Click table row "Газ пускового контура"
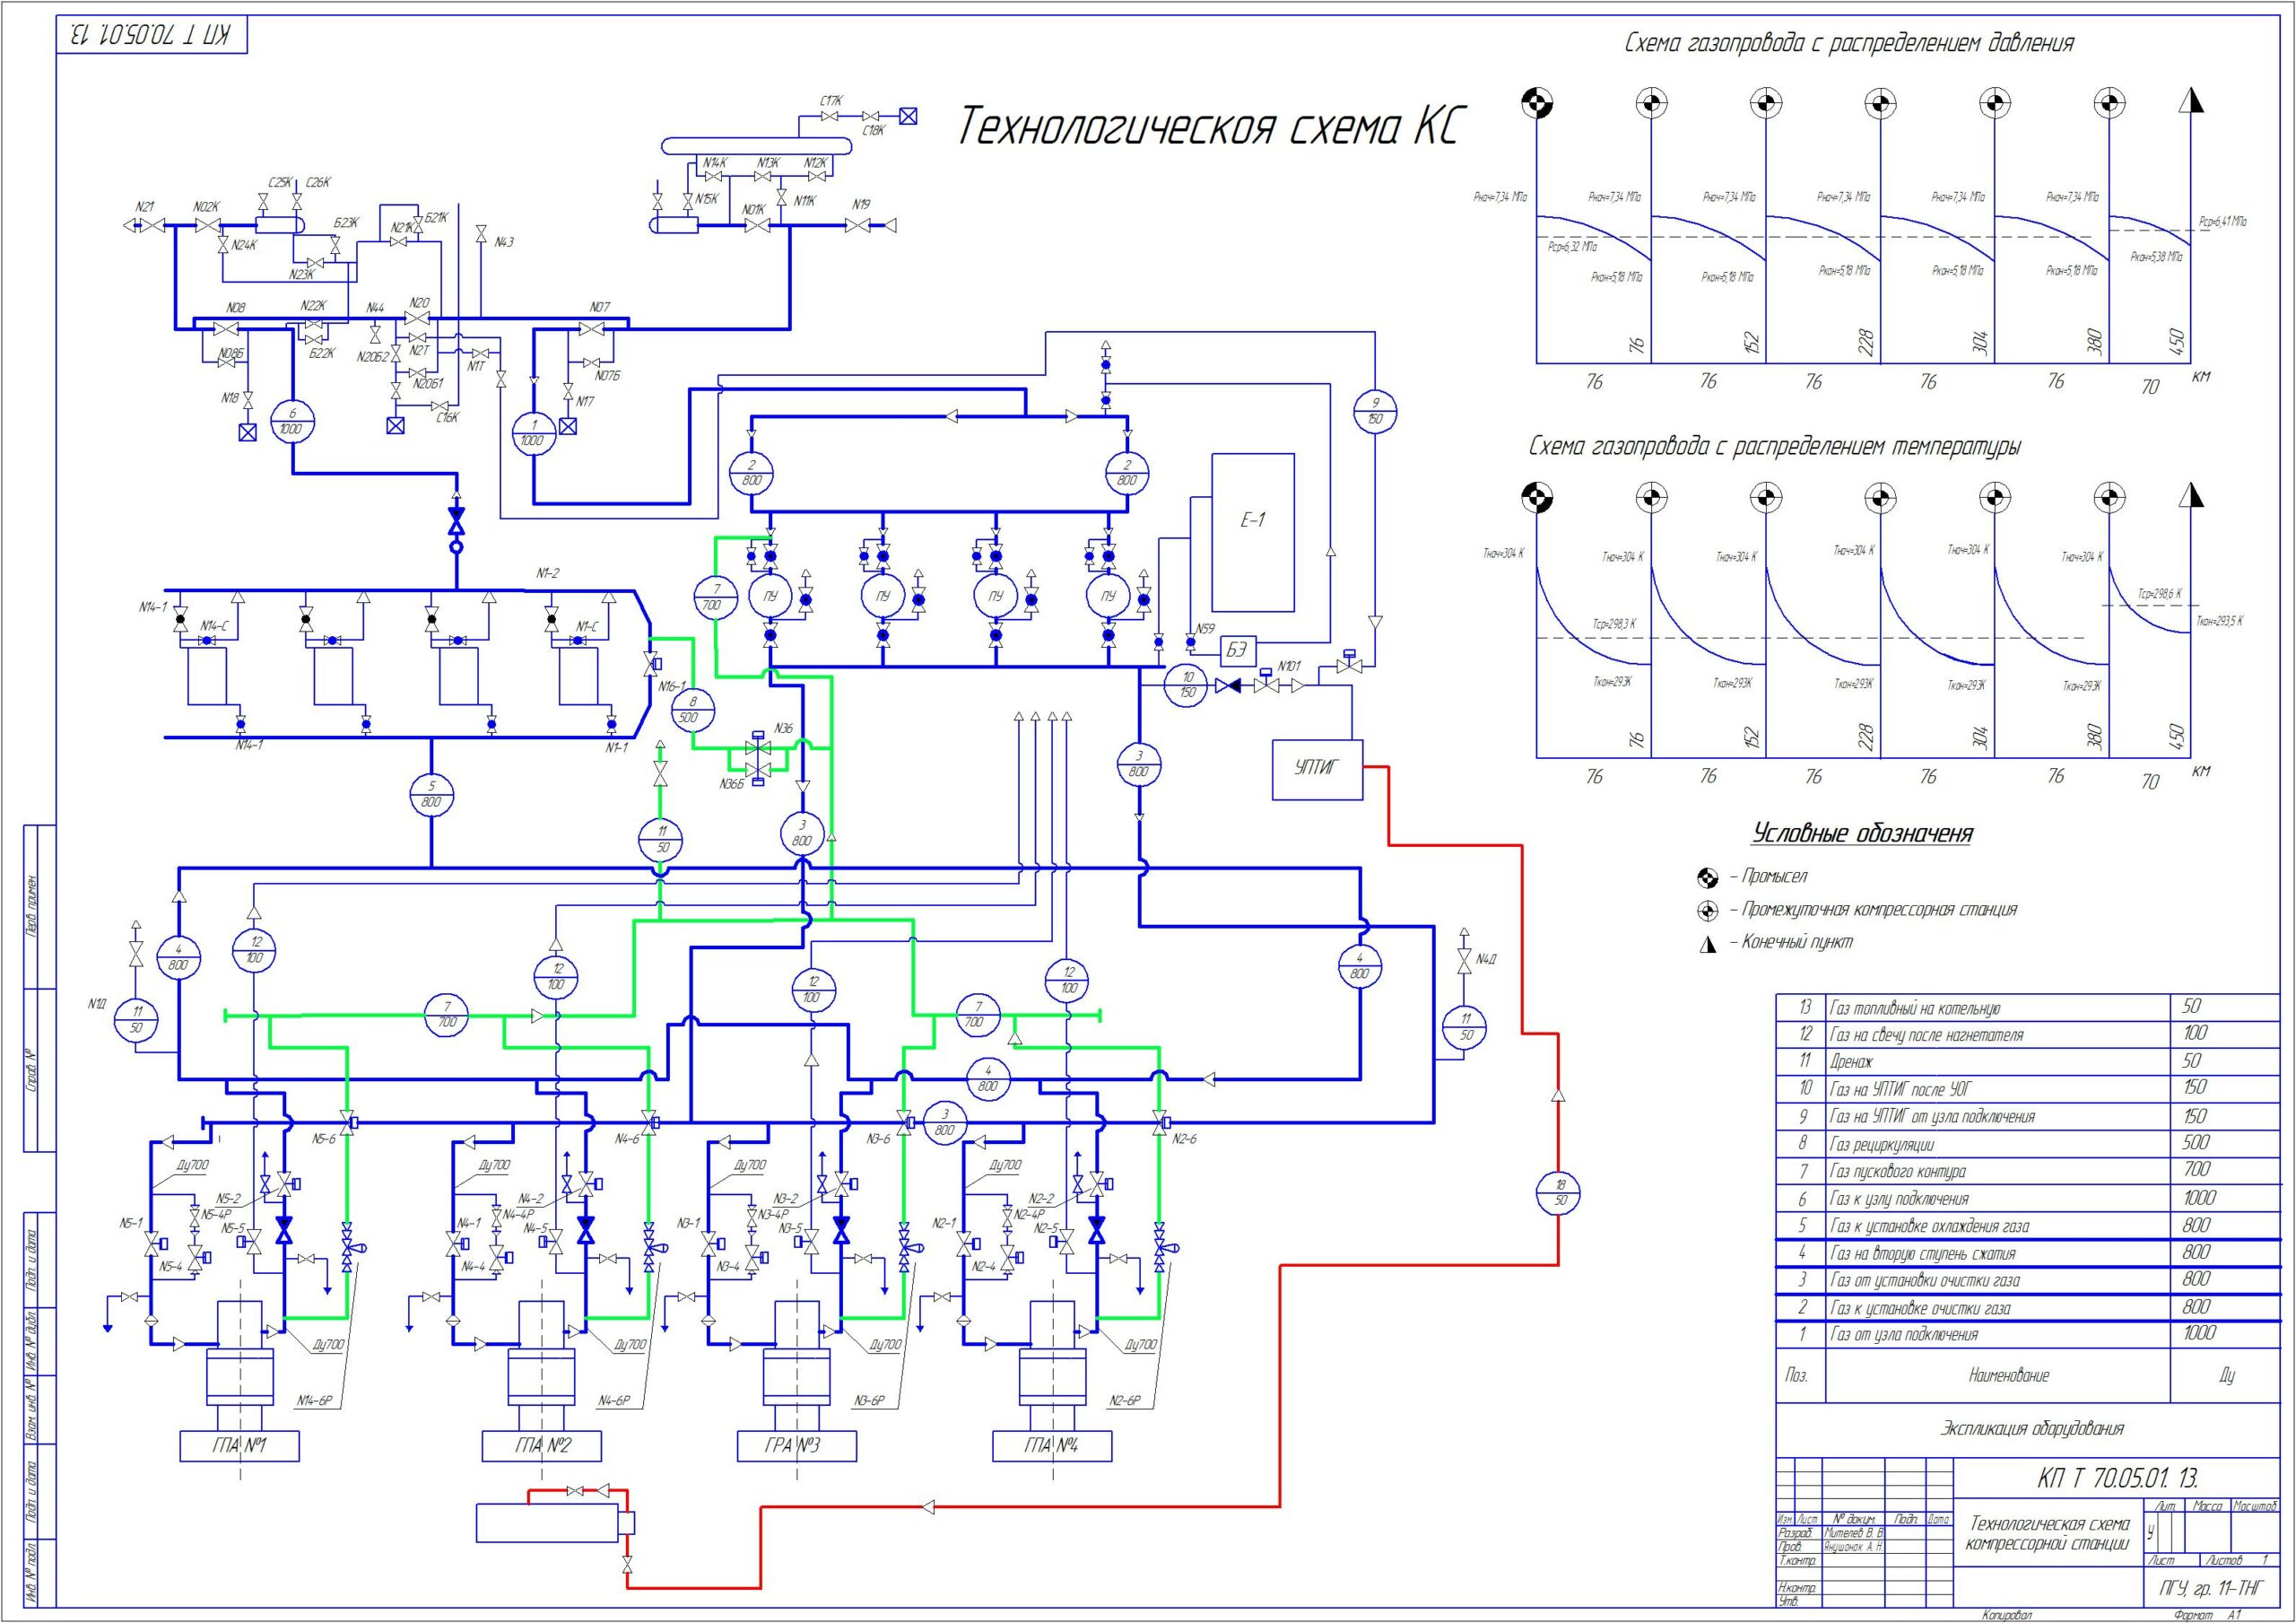 click(2029, 1171)
